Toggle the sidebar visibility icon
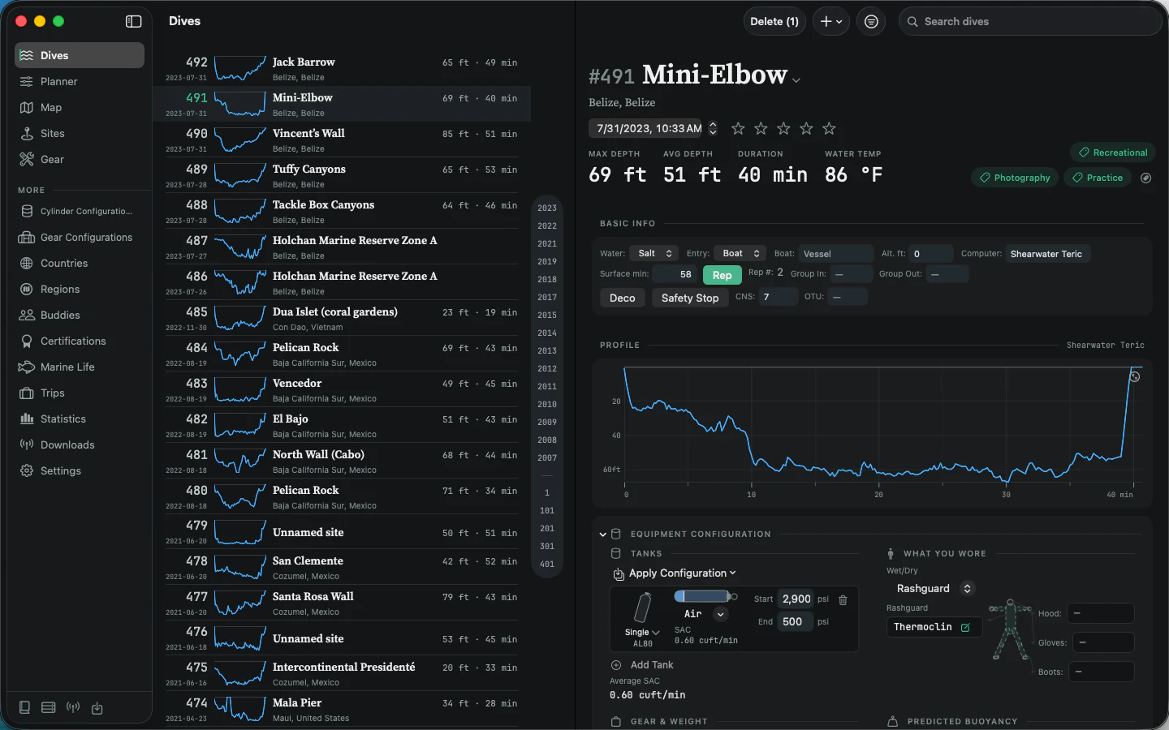 (134, 22)
